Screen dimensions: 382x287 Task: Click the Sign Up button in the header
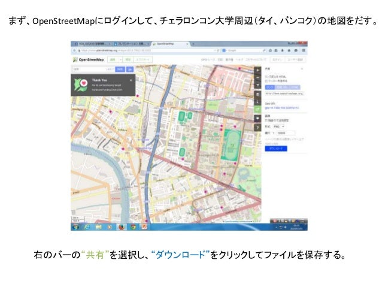[x=295, y=59]
